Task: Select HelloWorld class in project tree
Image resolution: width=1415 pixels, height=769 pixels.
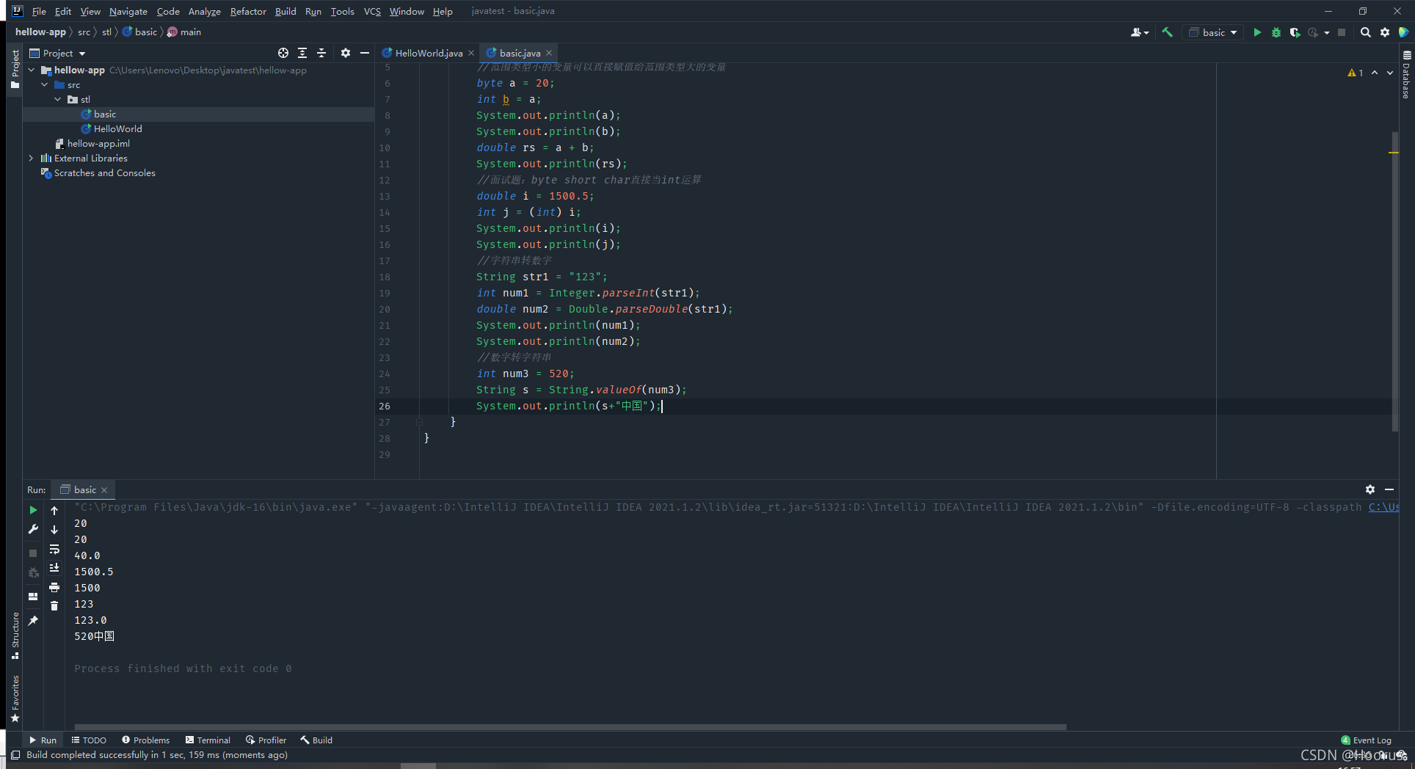Action: click(x=117, y=129)
